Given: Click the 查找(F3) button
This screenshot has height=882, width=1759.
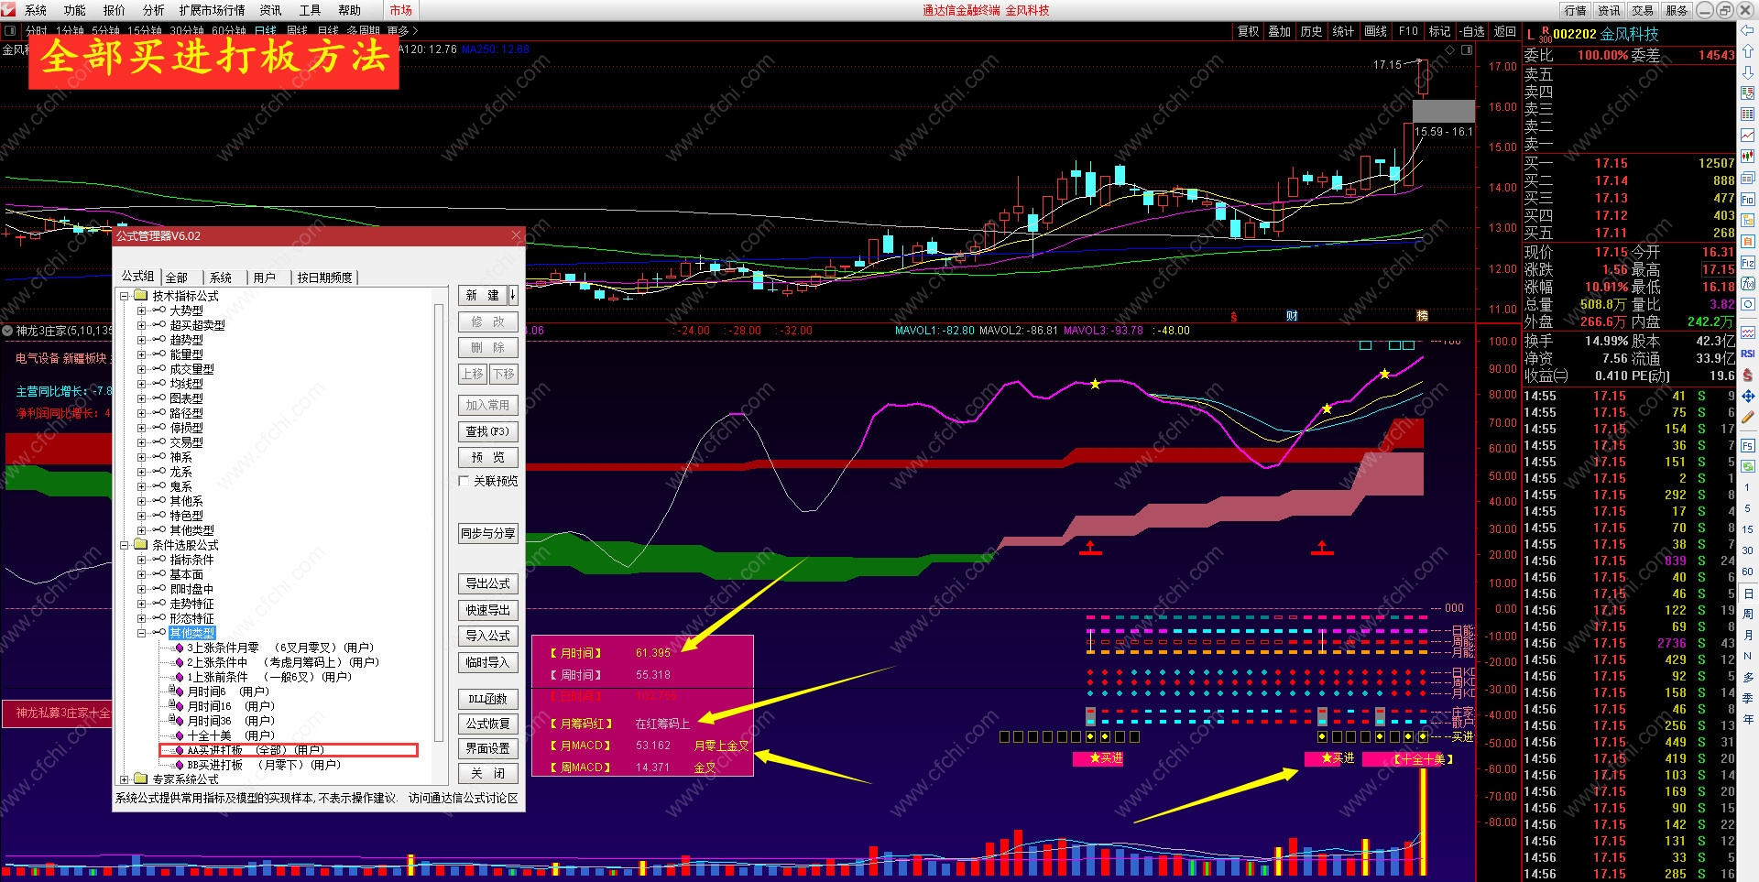Looking at the screenshot, I should coord(487,431).
